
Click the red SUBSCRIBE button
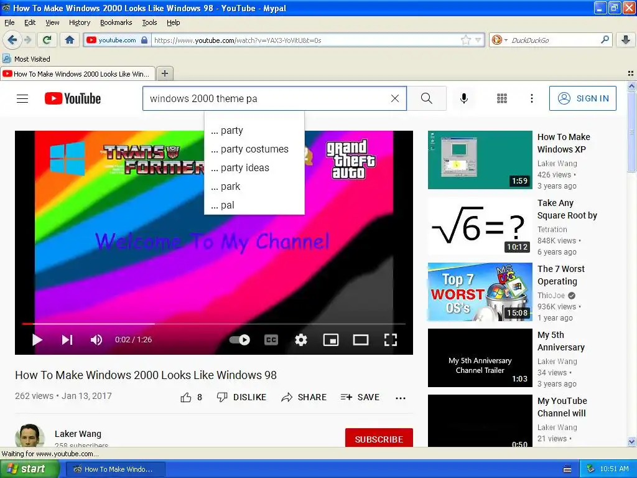379,438
